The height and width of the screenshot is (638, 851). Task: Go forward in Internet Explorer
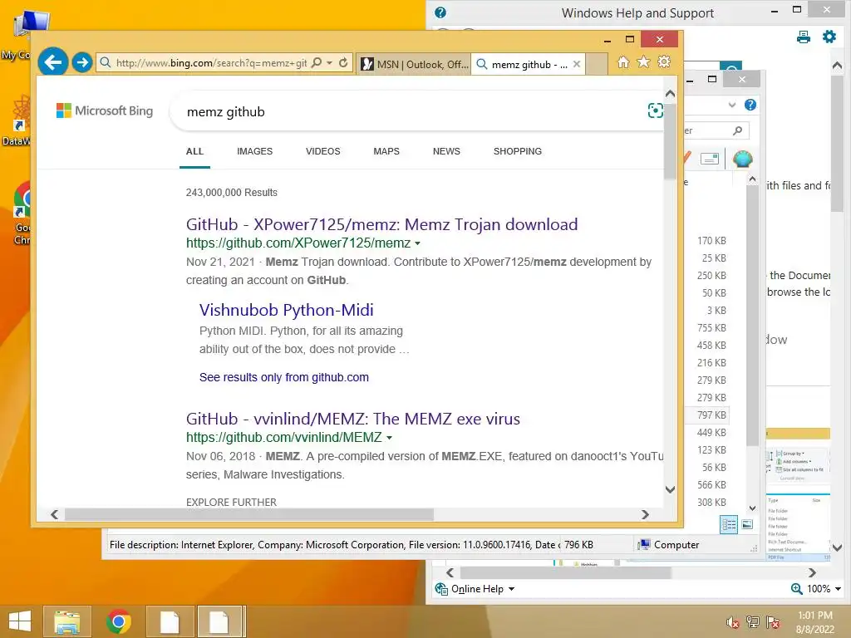tap(82, 62)
